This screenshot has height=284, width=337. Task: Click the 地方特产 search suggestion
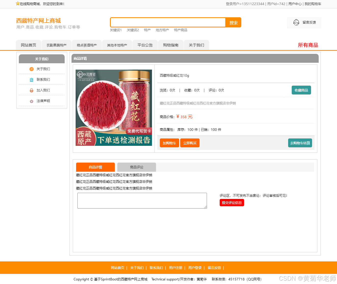click(x=162, y=30)
